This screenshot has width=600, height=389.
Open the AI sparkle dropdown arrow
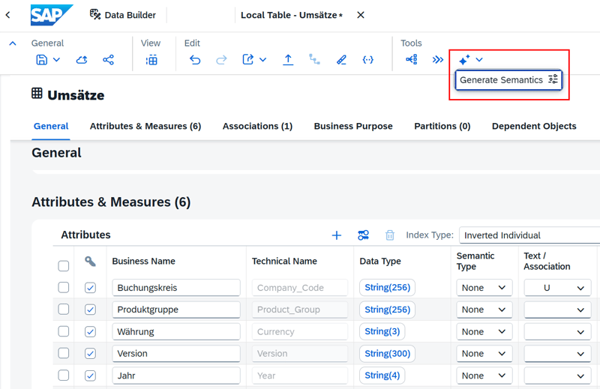479,60
